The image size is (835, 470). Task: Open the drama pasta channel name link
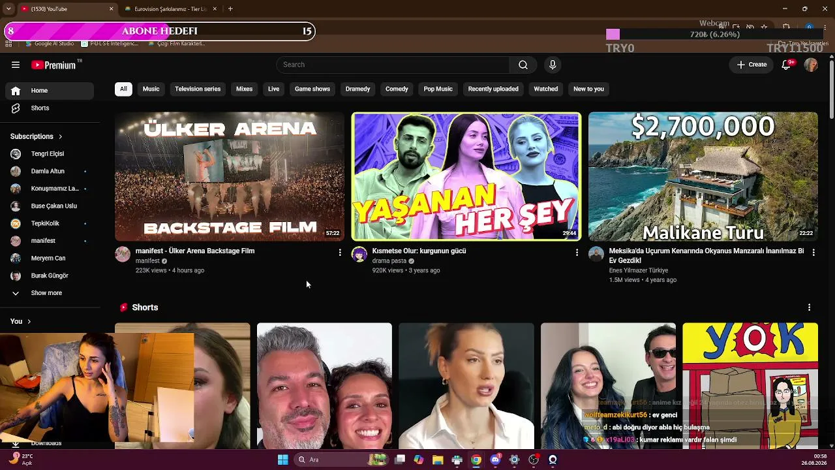(389, 261)
